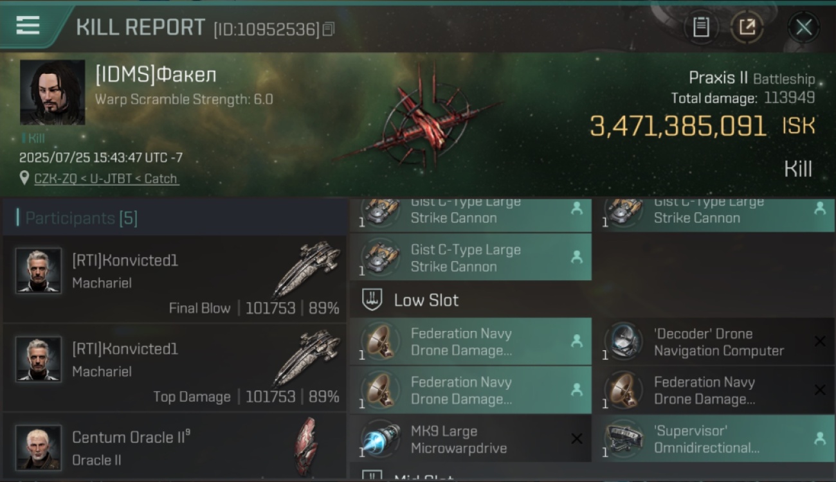
Task: Open Konvicted1 Top Damage participant entry
Action: pos(174,368)
